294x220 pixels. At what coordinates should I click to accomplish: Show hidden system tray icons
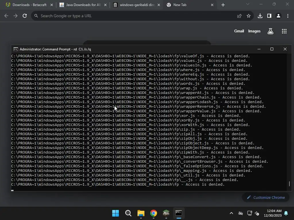point(231,213)
